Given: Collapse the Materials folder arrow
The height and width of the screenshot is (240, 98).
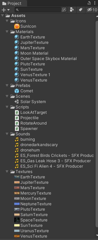Looking at the screenshot, I should 7,32.
